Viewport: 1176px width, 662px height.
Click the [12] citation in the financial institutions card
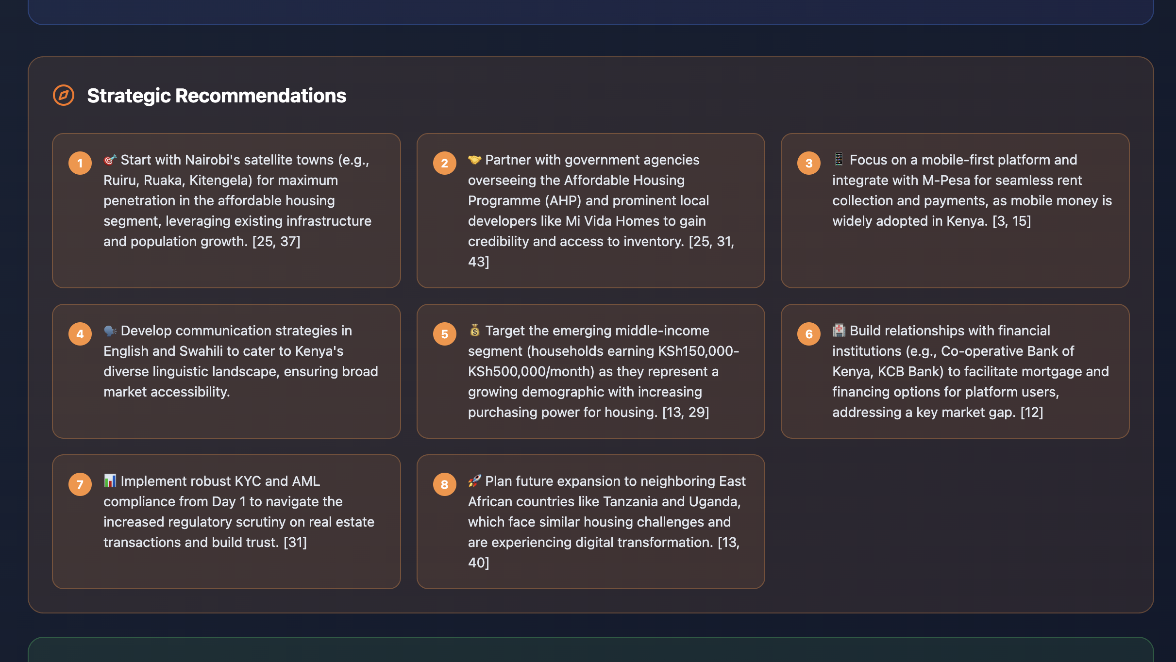point(1031,412)
